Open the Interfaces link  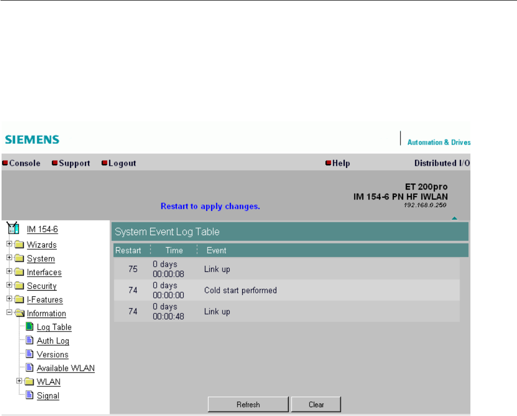coord(44,272)
